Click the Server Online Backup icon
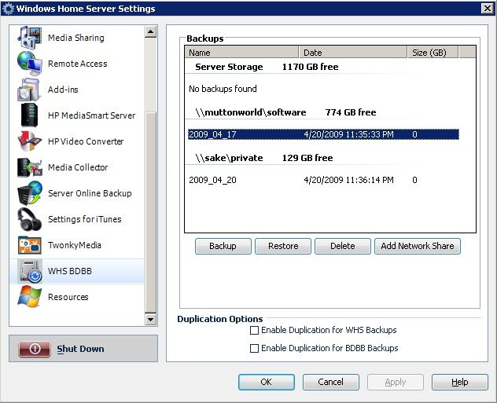 pos(29,193)
